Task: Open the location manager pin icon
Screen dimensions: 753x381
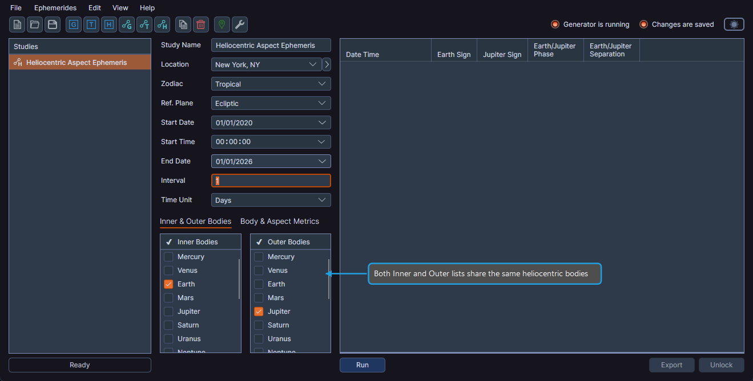Action: [x=221, y=24]
